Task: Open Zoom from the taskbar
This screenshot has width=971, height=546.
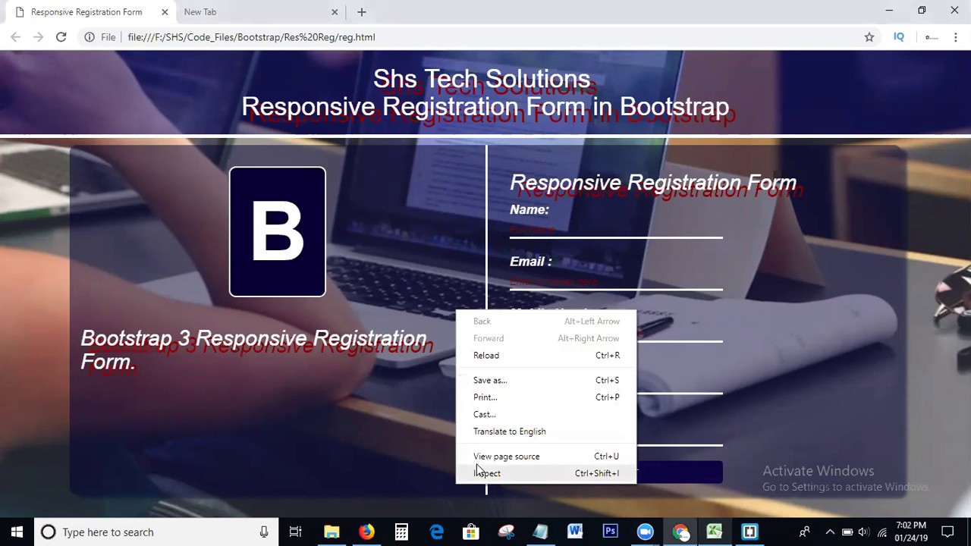Action: click(645, 532)
